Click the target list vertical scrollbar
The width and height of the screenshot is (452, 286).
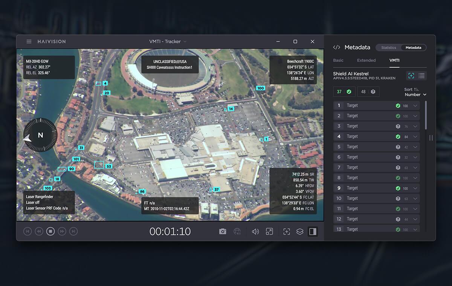[x=426, y=115]
